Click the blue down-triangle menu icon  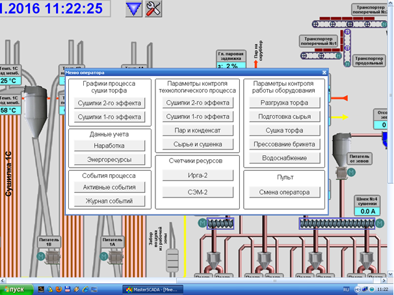(133, 8)
